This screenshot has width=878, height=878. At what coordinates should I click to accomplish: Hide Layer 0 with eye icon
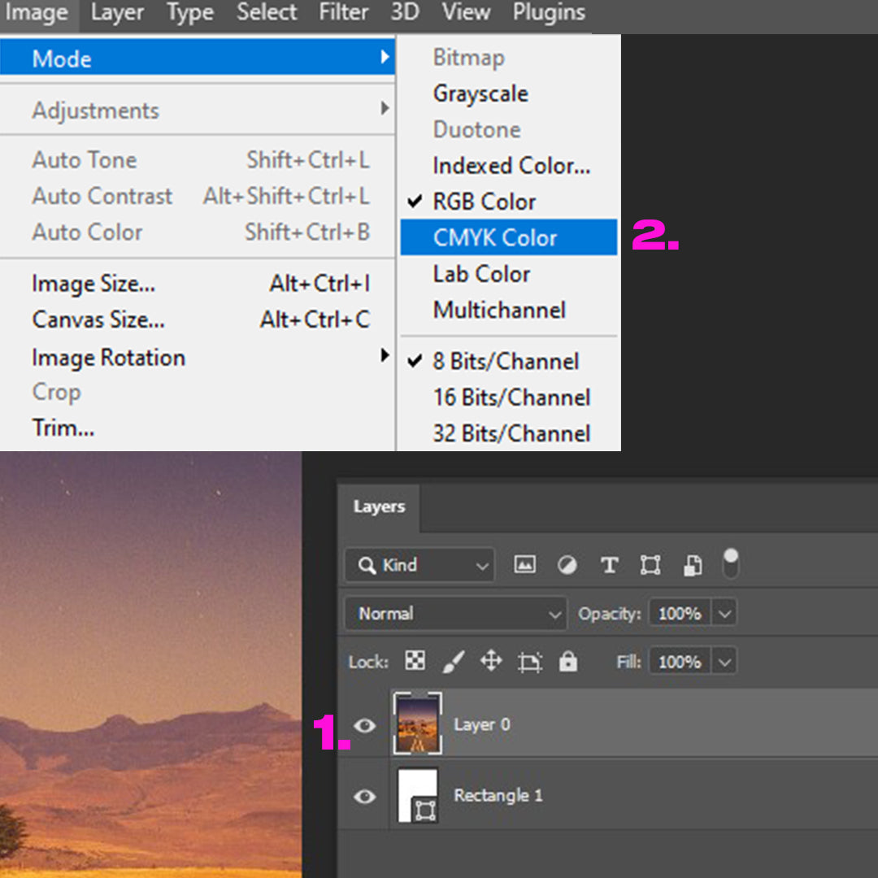point(364,725)
